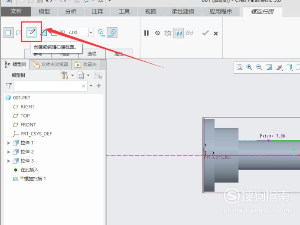This screenshot has width=300, height=225.
Task: Set left-handed helix direction
Action: coord(101,33)
